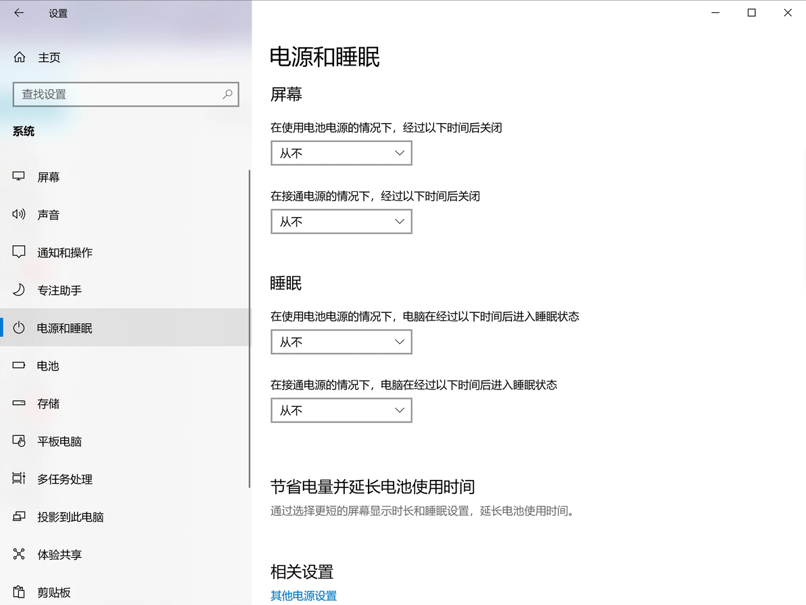Click the search magnifier icon in 查找设置
The image size is (806, 605).
[227, 94]
